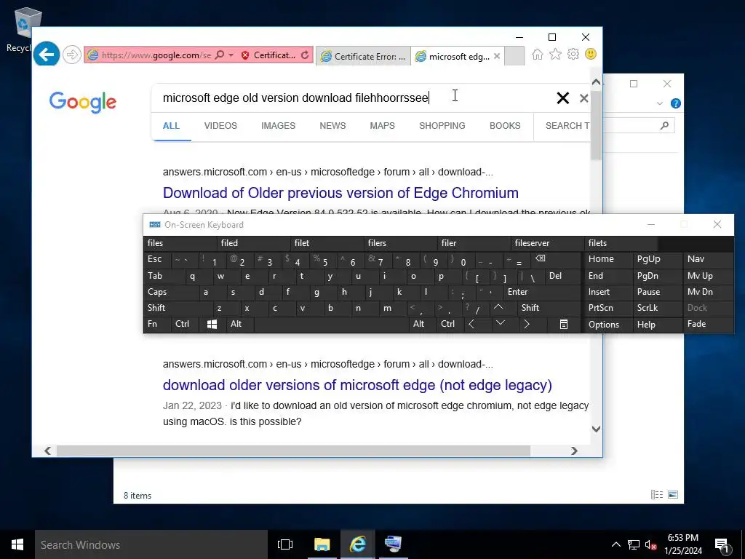Select the SHOPPING search tab
The image size is (745, 559).
(442, 125)
